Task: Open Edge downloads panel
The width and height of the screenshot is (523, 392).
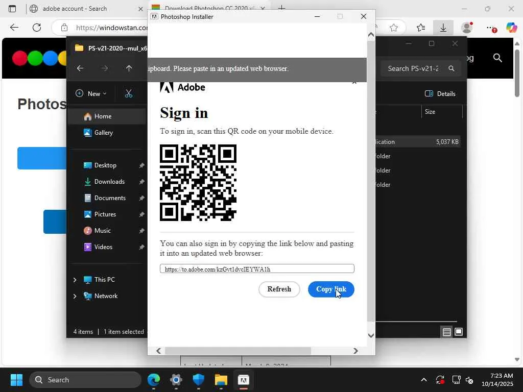Action: click(443, 28)
